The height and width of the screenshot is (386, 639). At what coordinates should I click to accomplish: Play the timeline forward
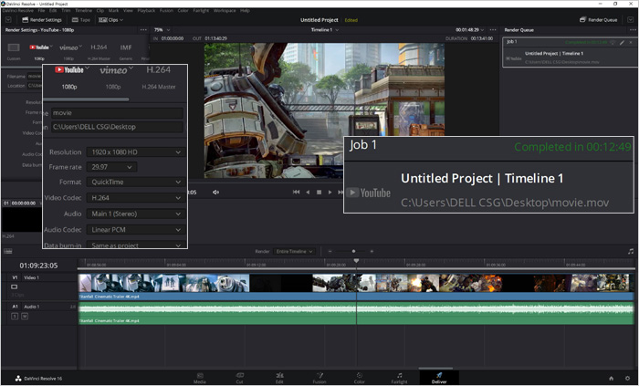click(x=330, y=193)
